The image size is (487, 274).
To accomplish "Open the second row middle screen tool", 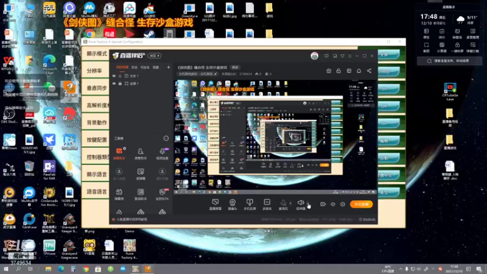I will [x=141, y=174].
